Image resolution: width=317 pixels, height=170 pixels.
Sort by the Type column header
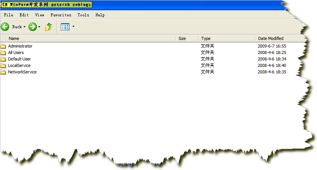pyautogui.click(x=227, y=38)
